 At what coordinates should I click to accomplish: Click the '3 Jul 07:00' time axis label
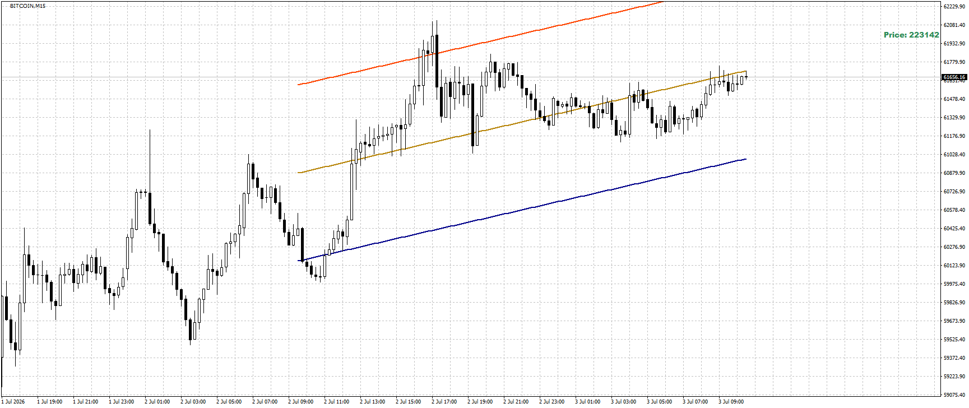pos(695,402)
